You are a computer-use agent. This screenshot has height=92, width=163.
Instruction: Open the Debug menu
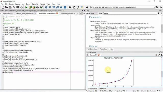click(28, 4)
